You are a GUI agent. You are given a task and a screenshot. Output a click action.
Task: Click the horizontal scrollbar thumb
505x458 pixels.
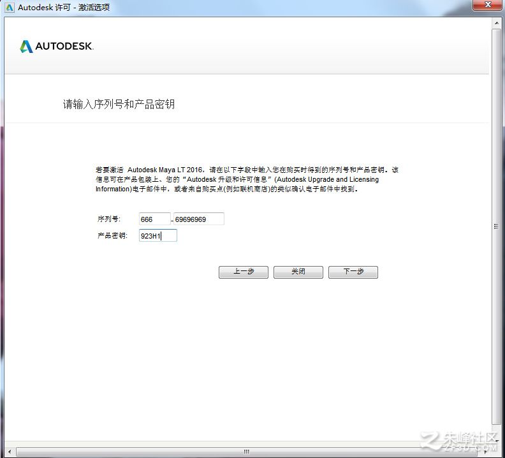pyautogui.click(x=246, y=452)
